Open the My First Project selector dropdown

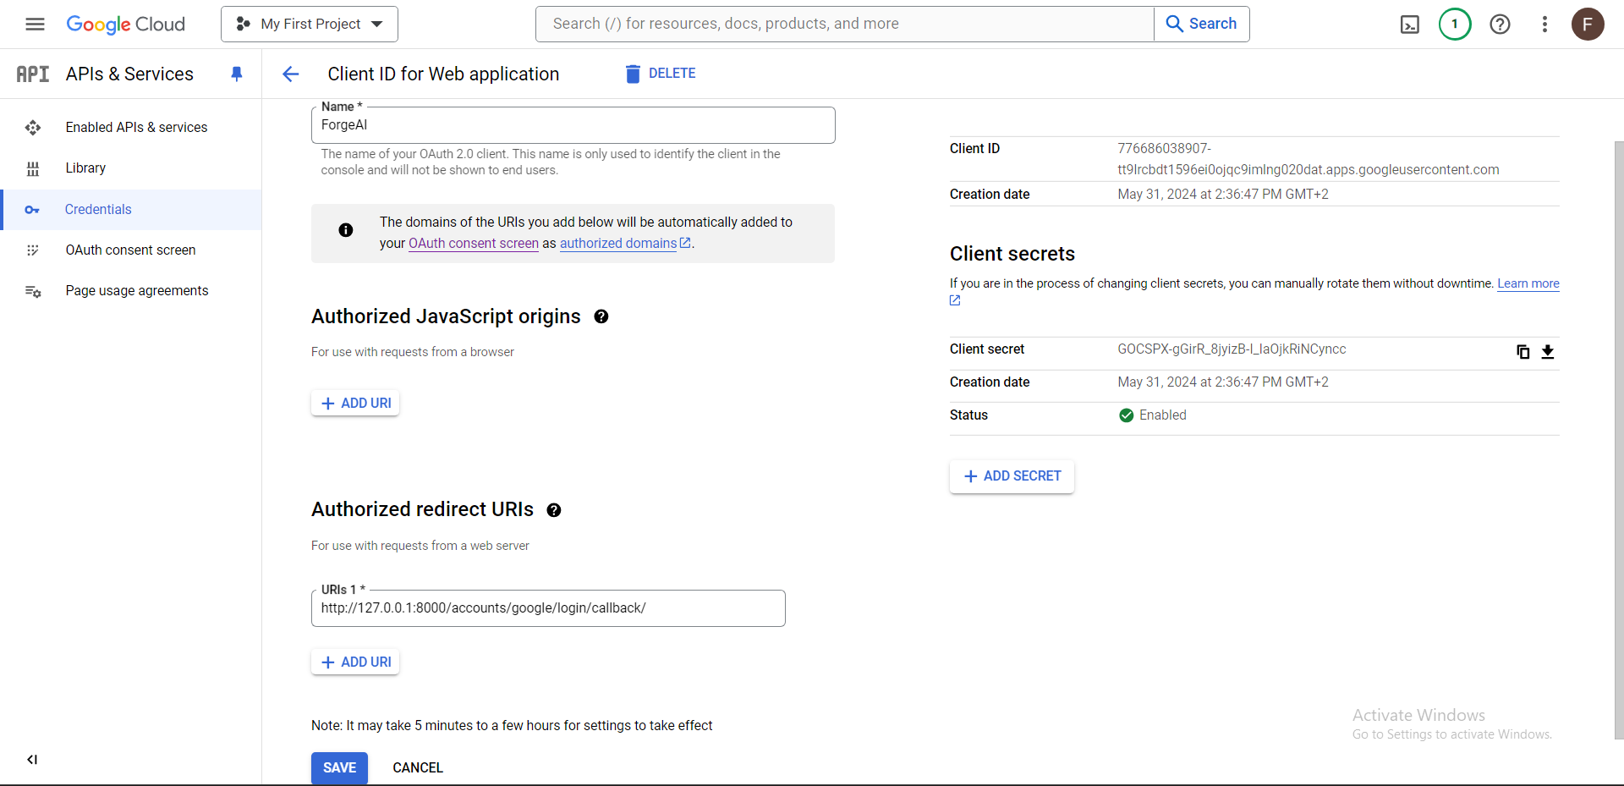click(x=310, y=24)
